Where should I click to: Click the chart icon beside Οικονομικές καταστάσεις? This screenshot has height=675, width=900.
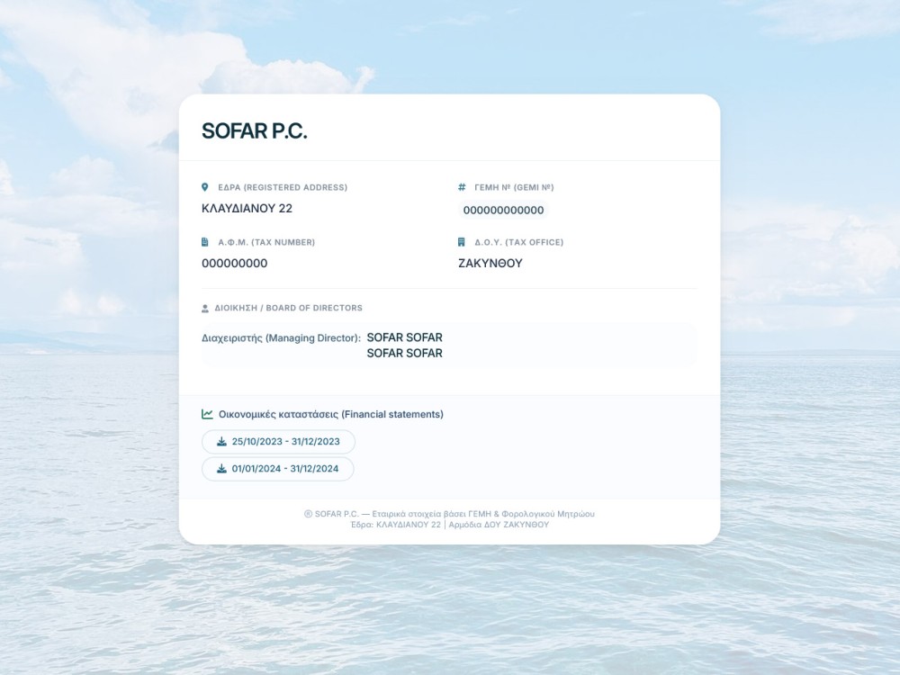click(207, 414)
